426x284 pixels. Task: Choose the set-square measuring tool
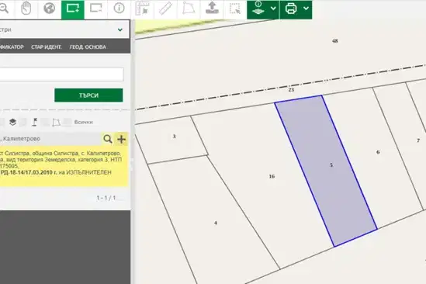pyautogui.click(x=142, y=9)
